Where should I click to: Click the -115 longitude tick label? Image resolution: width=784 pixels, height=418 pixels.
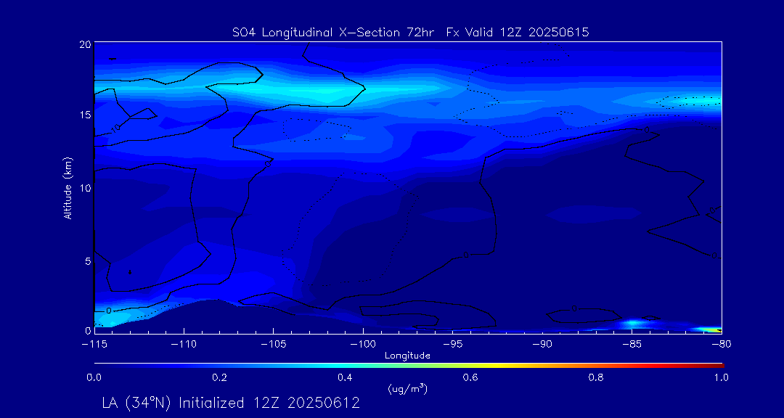[x=94, y=344]
